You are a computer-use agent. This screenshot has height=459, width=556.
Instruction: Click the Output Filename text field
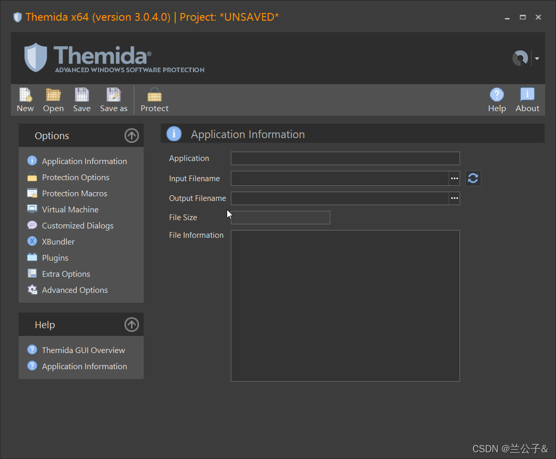point(340,198)
